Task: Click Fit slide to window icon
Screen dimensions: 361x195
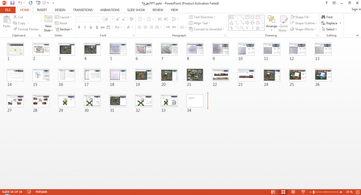Action: click(357, 192)
